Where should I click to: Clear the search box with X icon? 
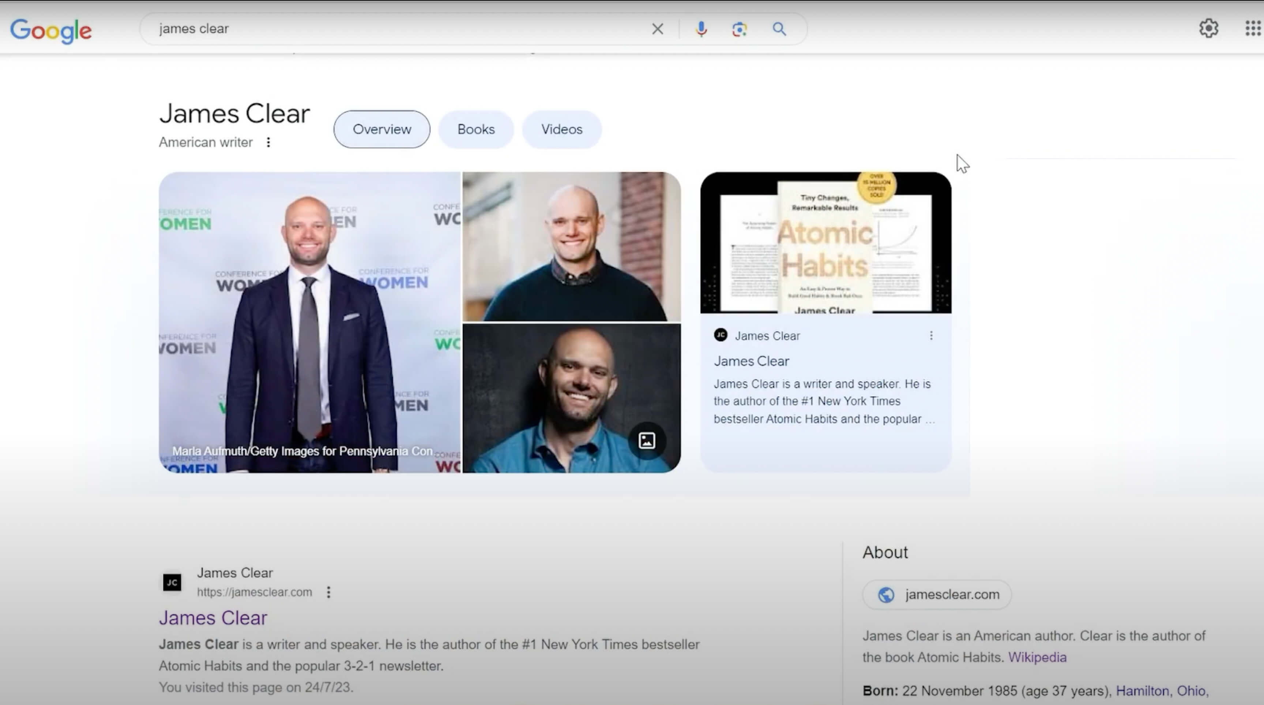(658, 29)
